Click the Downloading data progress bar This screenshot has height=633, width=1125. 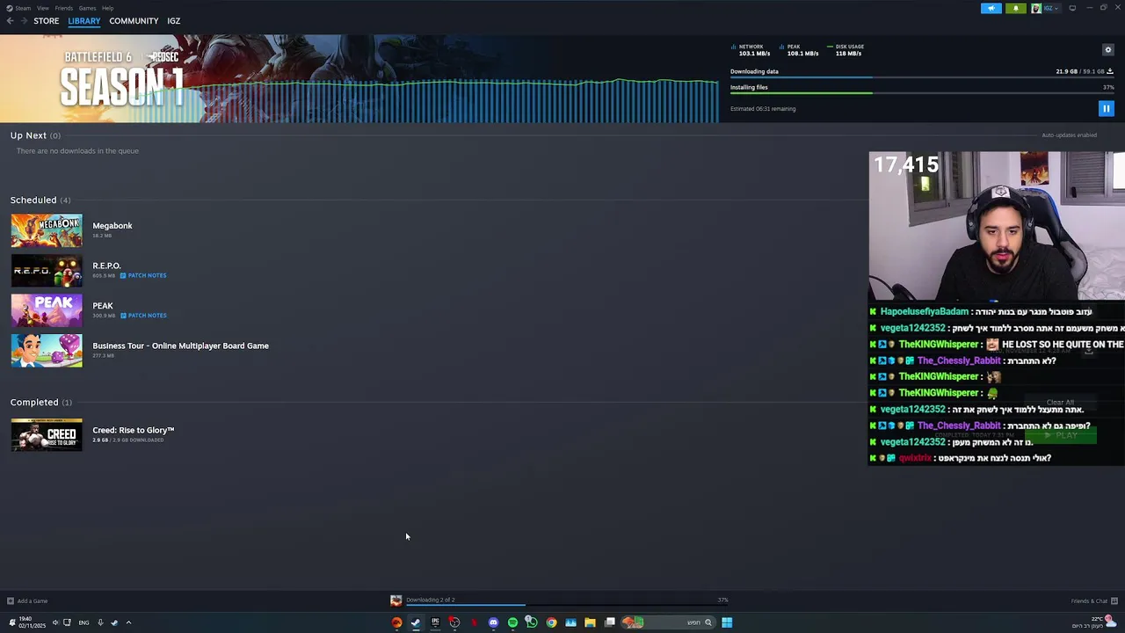(922, 77)
